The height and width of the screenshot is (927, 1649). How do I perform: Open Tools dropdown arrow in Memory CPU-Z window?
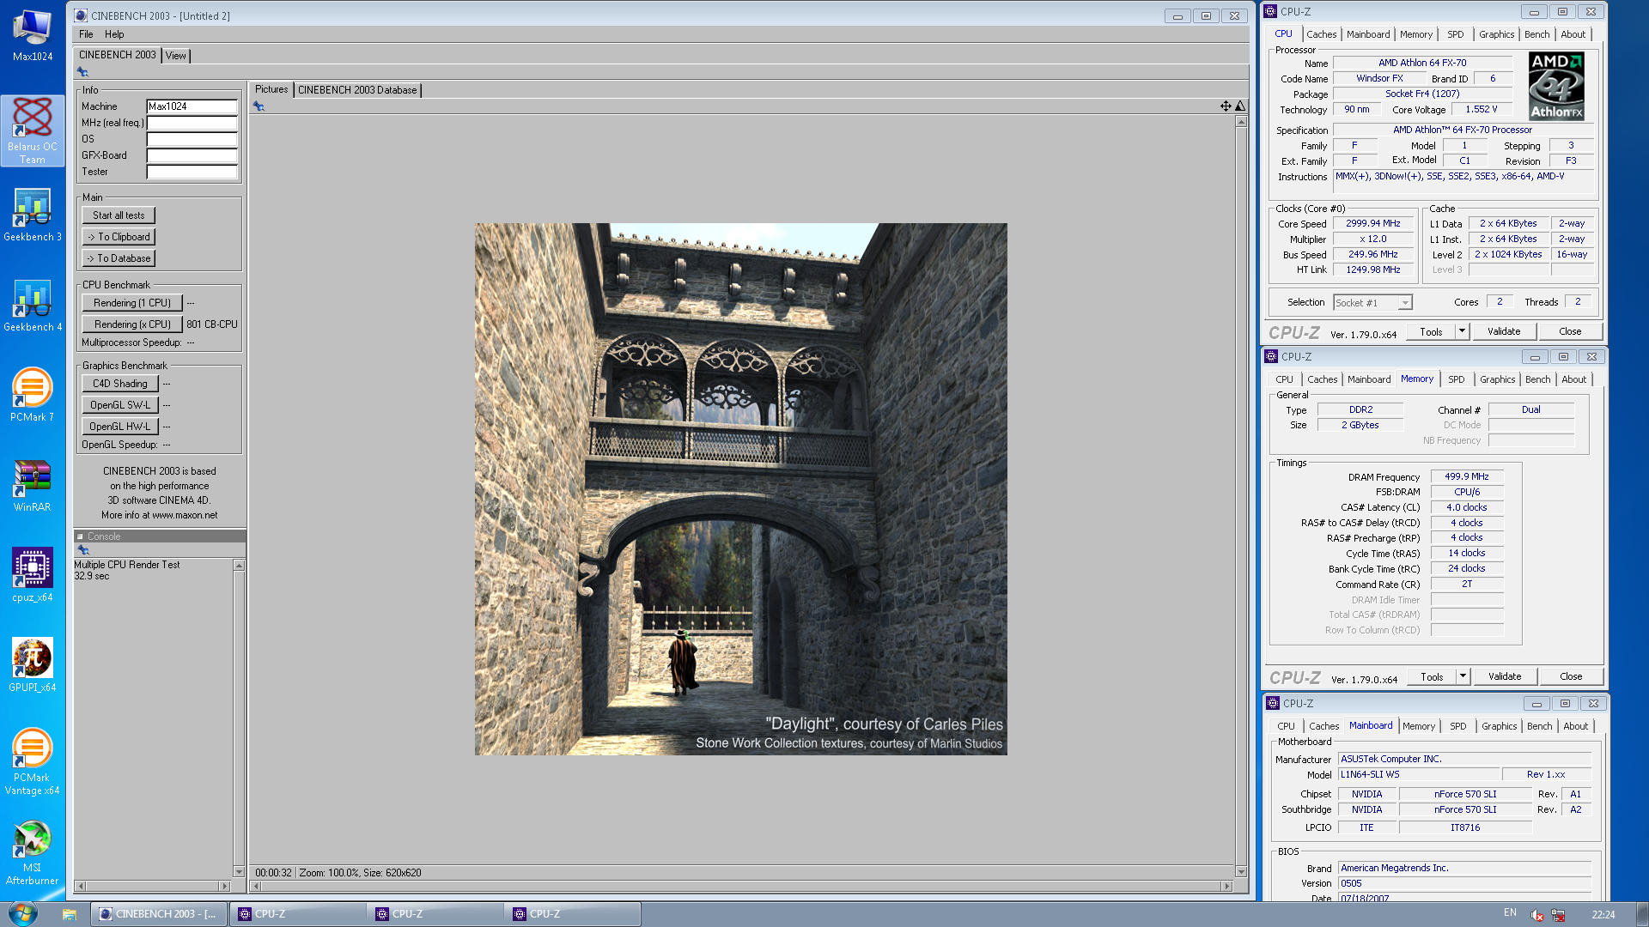[x=1463, y=676]
